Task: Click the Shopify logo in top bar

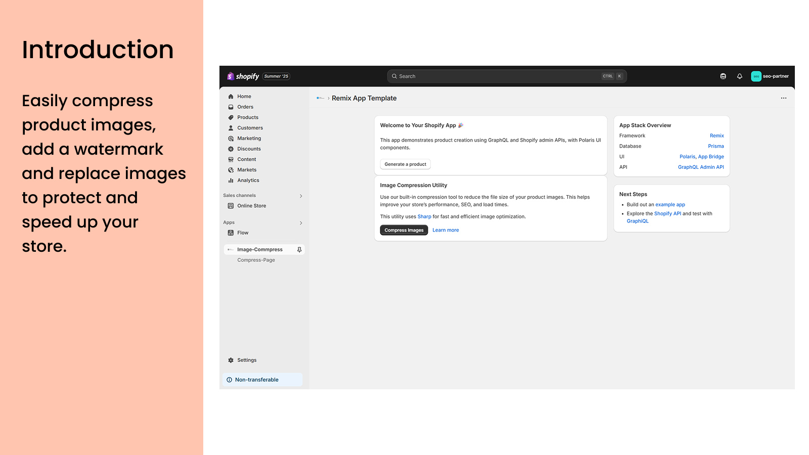Action: click(243, 76)
